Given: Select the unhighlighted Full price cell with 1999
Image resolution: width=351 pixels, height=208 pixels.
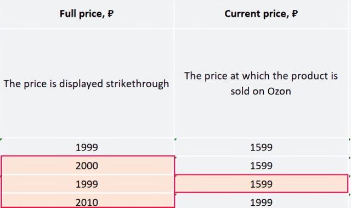Looking at the screenshot, I should 87,147.
